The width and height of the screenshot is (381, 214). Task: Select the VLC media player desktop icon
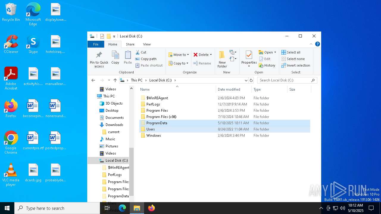(x=11, y=175)
